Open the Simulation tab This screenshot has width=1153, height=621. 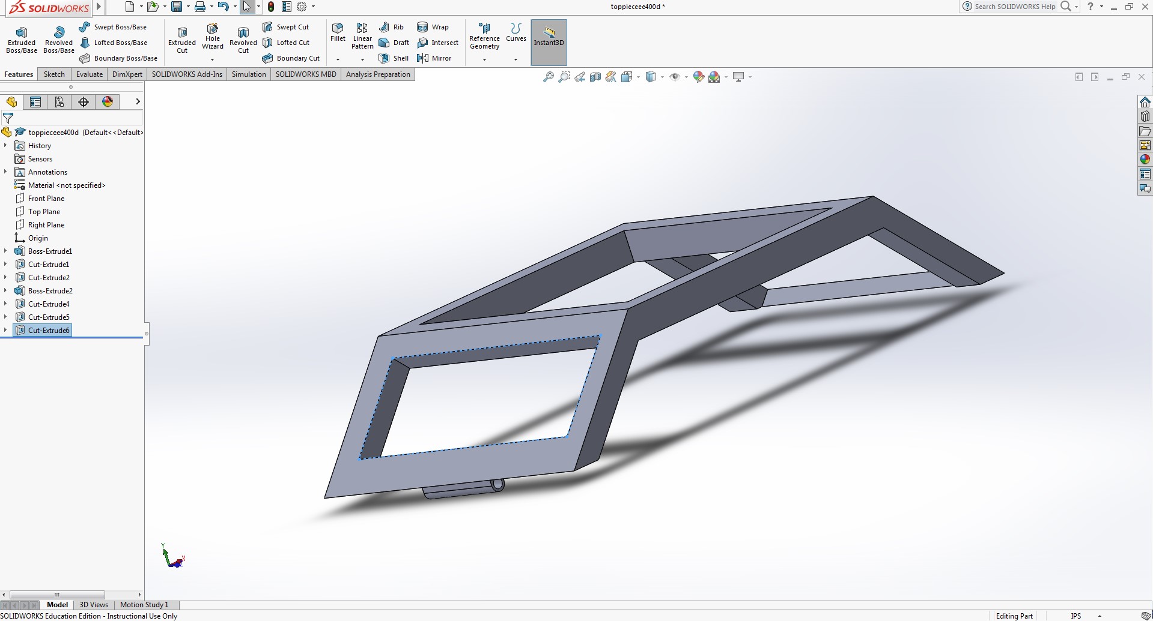pyautogui.click(x=249, y=74)
